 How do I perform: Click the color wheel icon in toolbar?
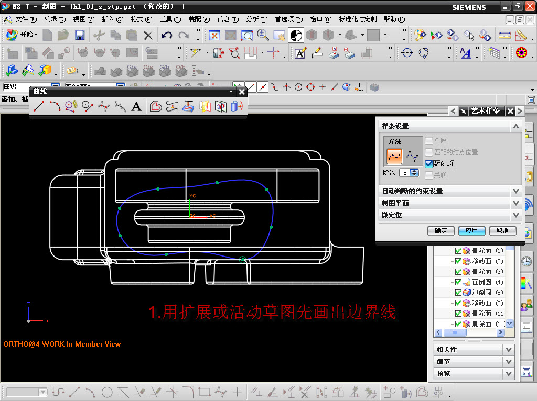click(x=522, y=53)
